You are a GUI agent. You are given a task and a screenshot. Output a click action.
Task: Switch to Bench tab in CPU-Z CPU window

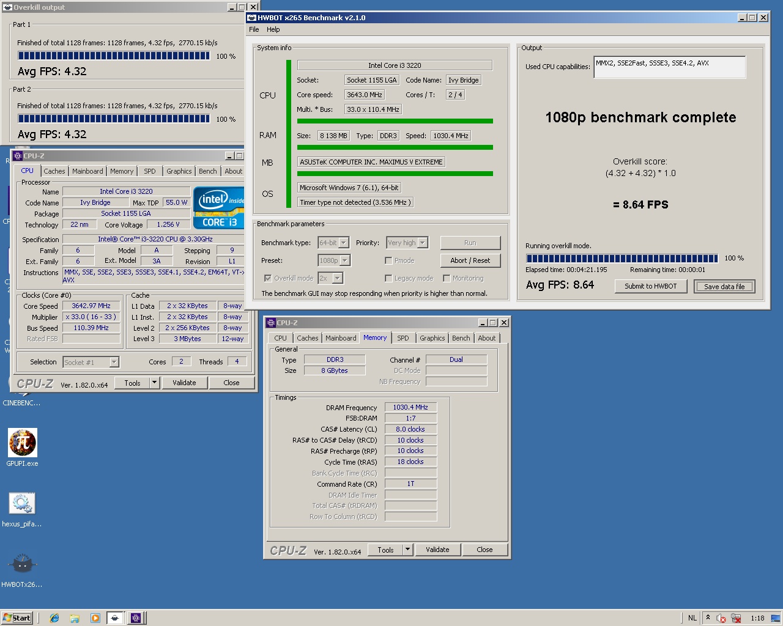point(208,171)
